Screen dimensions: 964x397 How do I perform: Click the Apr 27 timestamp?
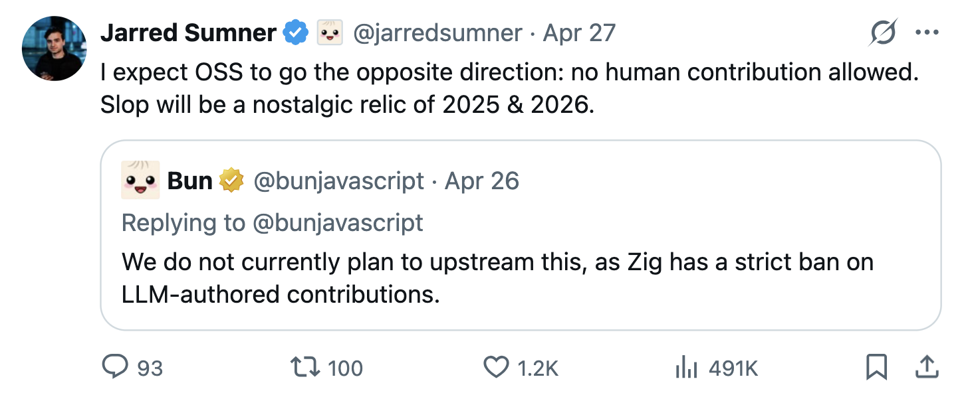(x=579, y=33)
